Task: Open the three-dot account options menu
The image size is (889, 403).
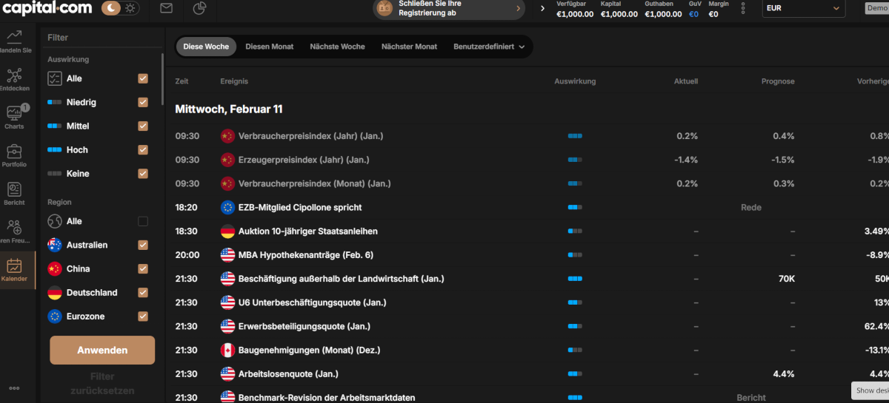Action: (x=743, y=9)
